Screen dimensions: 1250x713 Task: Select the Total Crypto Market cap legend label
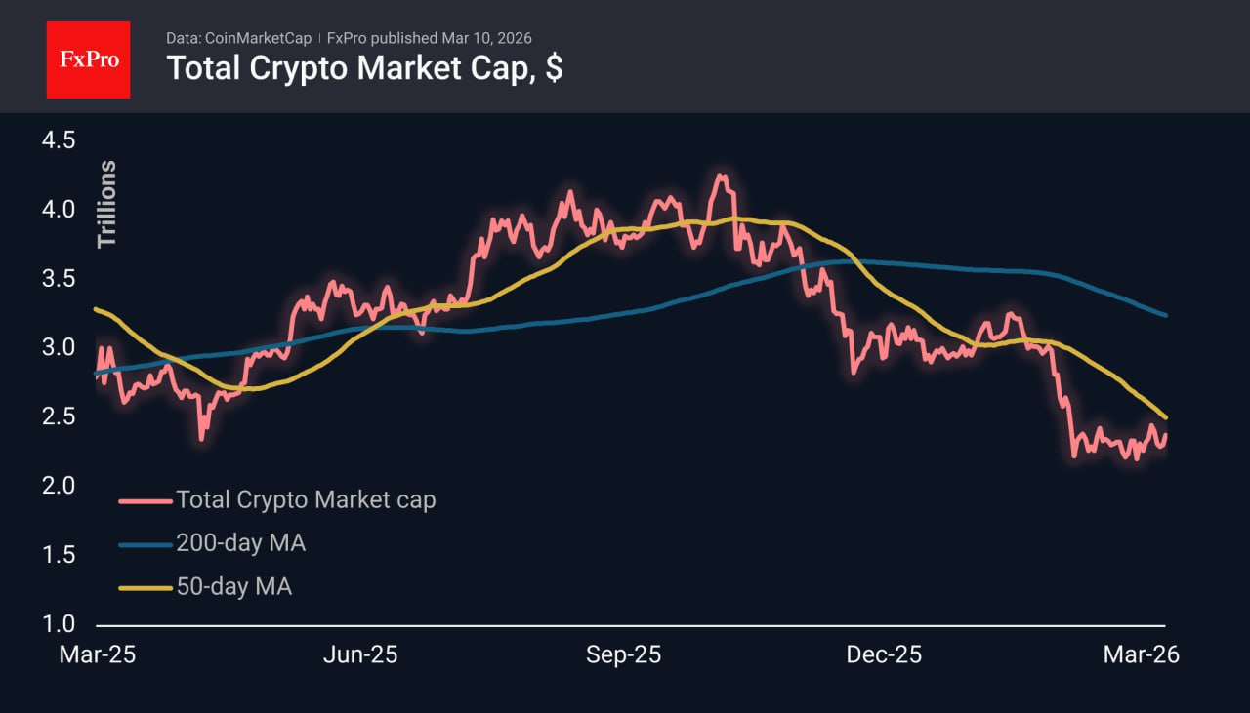[306, 500]
